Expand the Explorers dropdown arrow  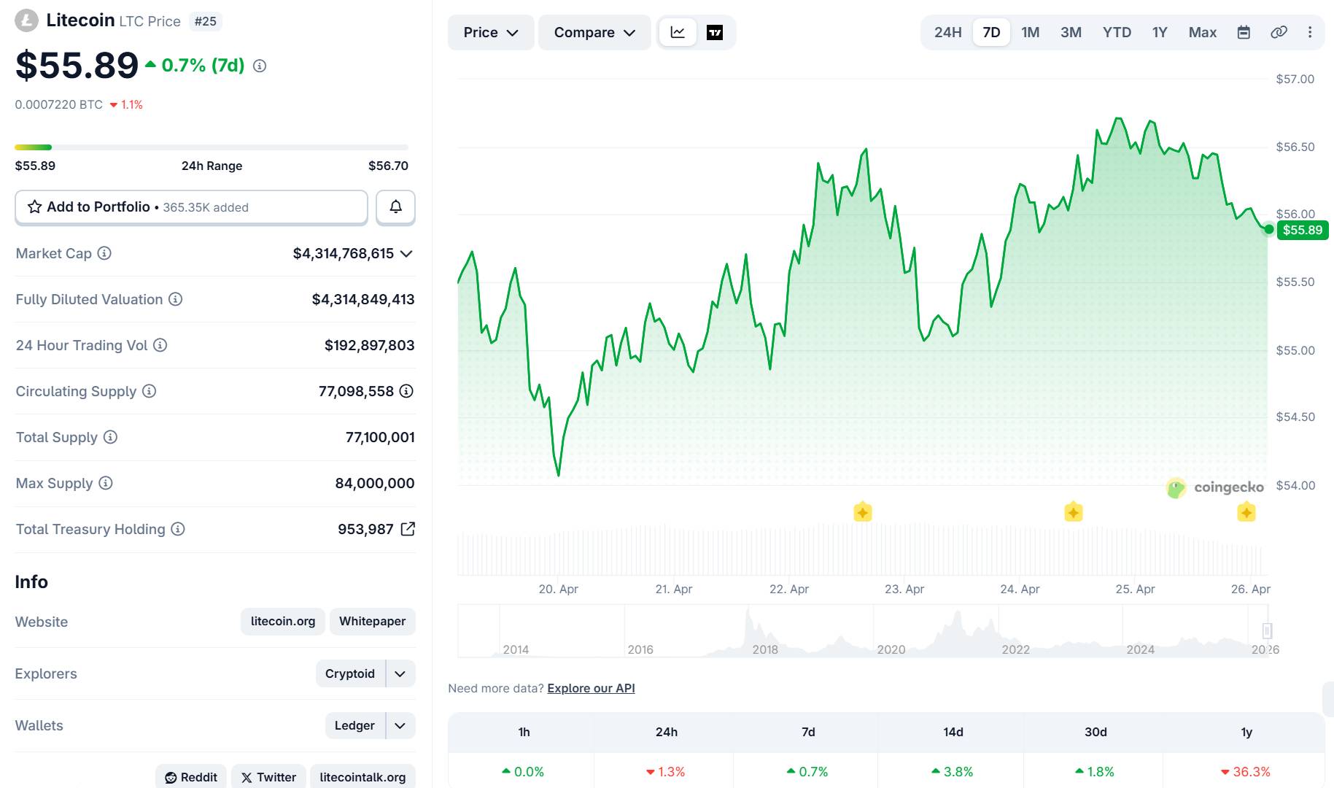pos(400,673)
